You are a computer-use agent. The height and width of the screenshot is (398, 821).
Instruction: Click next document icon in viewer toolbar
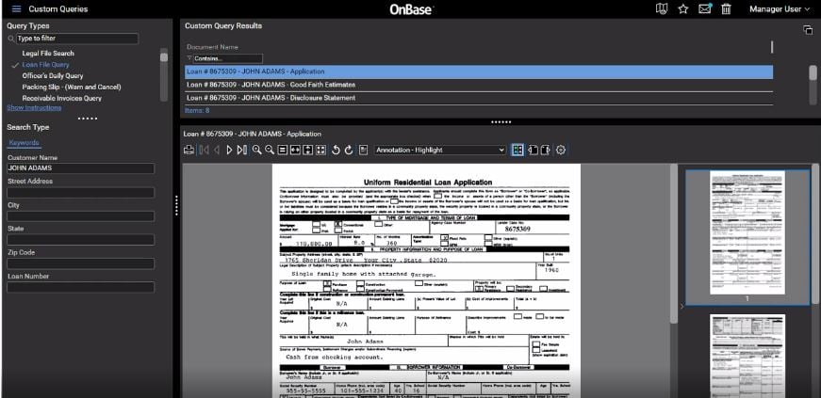[x=546, y=151]
